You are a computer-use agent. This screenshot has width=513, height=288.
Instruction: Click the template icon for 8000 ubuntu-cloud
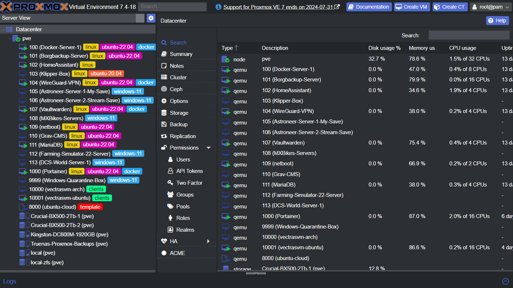pyautogui.click(x=23, y=207)
